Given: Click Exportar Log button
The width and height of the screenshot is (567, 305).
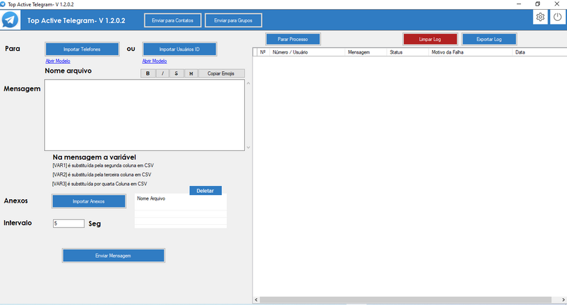Looking at the screenshot, I should [489, 39].
